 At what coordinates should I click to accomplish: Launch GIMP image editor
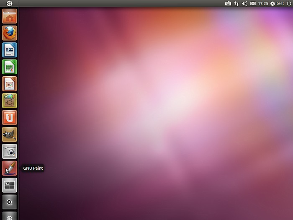tap(10, 135)
